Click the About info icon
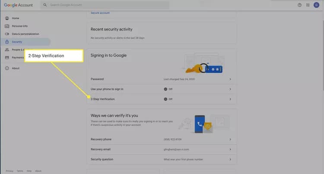This screenshot has width=324, height=174. tap(7, 68)
